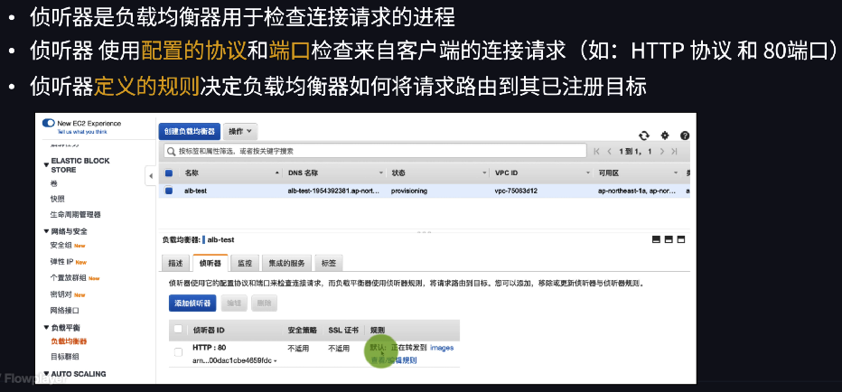
Task: Toggle select-all checkbox in listeners table
Action: point(178,329)
